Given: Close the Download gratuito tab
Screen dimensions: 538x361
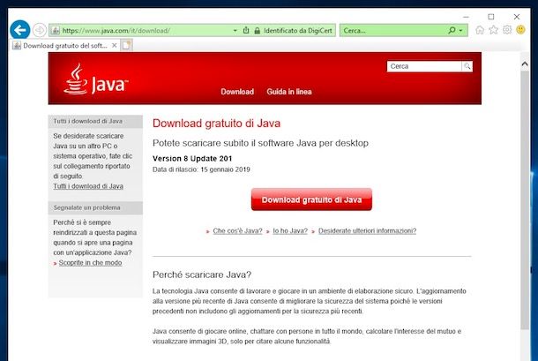Looking at the screenshot, I should (115, 45).
